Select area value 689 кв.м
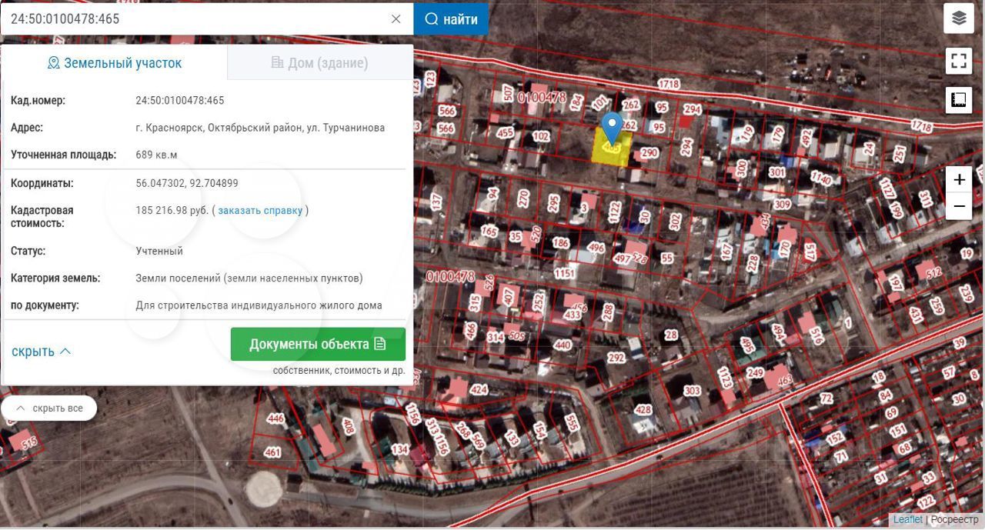Viewport: 985px width, 530px height. coord(156,155)
